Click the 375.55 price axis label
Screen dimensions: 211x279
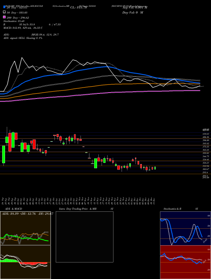pos(206,147)
